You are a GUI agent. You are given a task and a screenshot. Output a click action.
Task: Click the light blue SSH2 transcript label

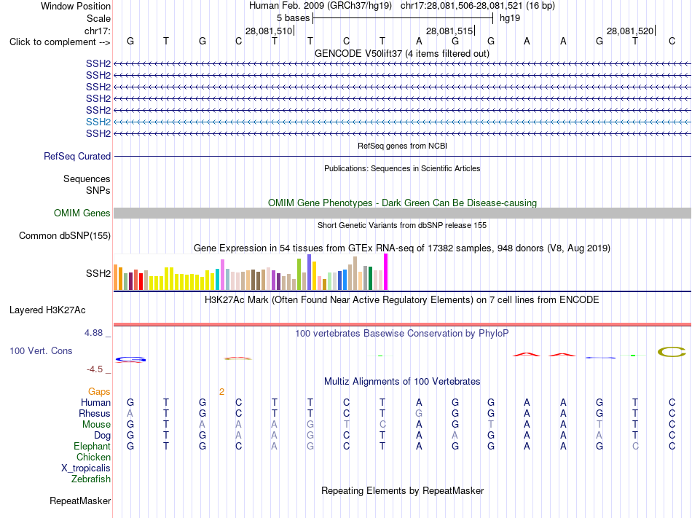[x=98, y=122]
